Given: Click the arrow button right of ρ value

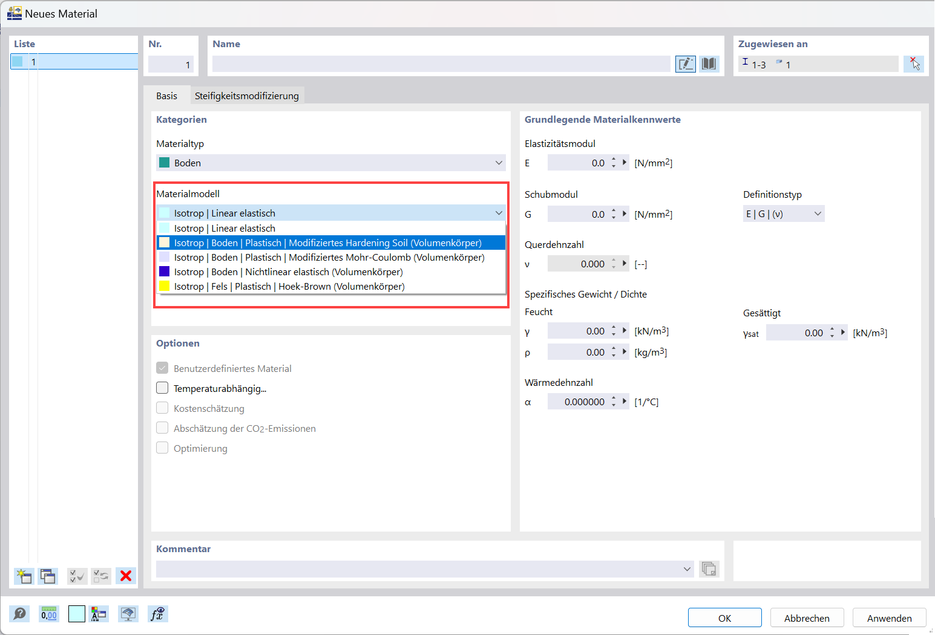Looking at the screenshot, I should (x=625, y=352).
